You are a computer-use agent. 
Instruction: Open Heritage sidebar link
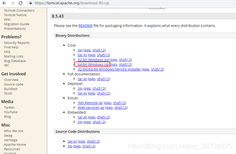click(x=11, y=140)
